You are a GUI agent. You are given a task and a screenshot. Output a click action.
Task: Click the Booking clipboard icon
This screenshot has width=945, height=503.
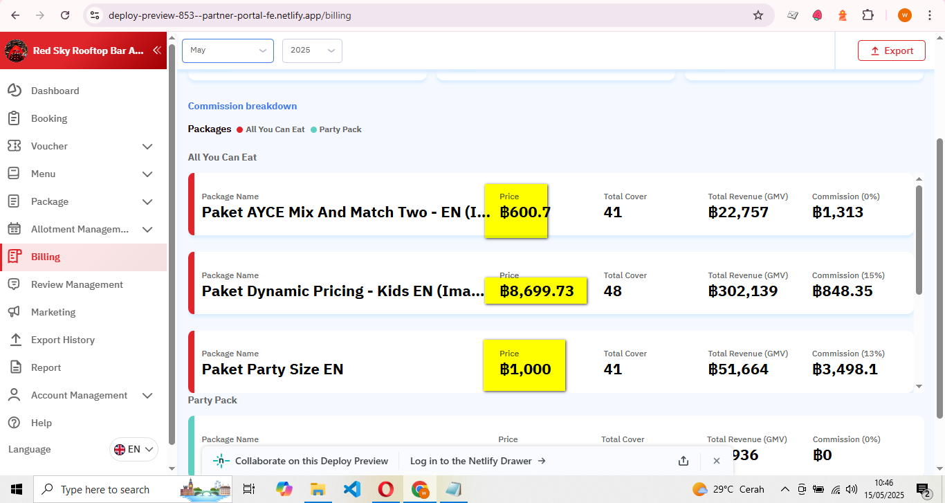pyautogui.click(x=14, y=118)
